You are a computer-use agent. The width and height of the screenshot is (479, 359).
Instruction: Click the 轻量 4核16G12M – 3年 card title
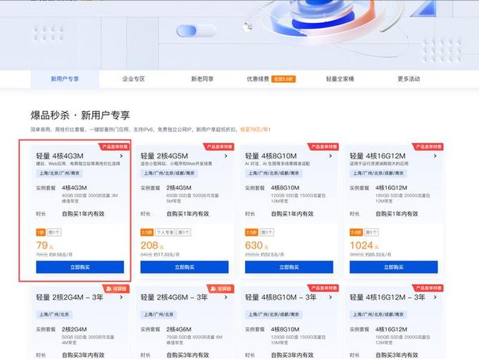click(387, 297)
